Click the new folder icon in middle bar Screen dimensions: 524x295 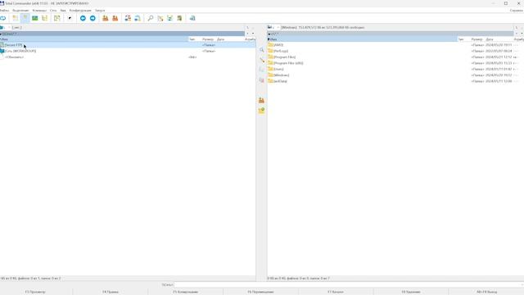262,110
